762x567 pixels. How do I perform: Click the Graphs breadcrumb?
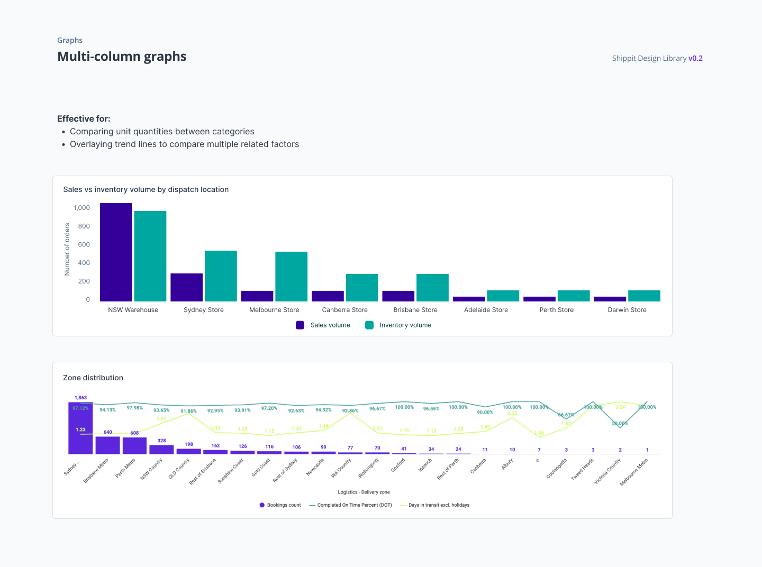point(70,40)
